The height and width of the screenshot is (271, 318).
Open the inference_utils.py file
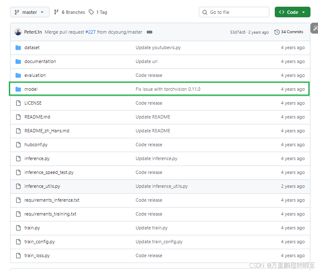pos(42,186)
